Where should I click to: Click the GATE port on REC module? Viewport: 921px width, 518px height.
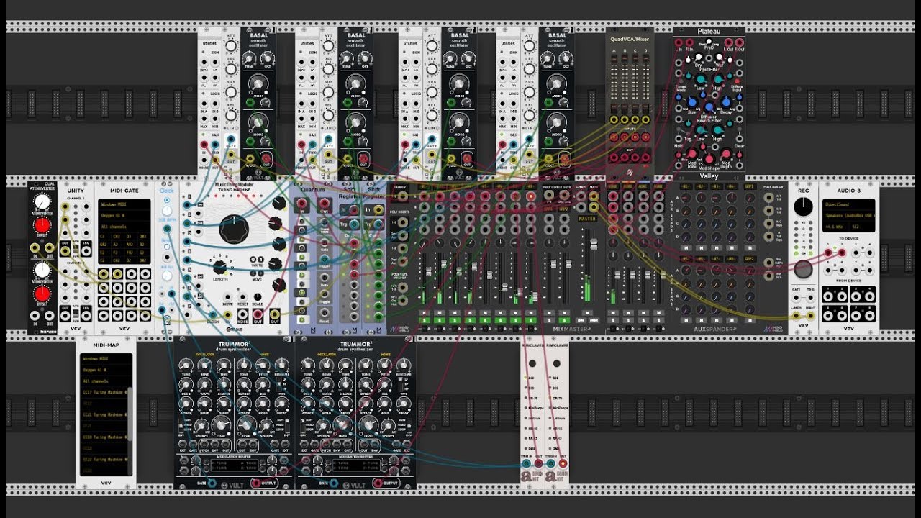click(797, 298)
